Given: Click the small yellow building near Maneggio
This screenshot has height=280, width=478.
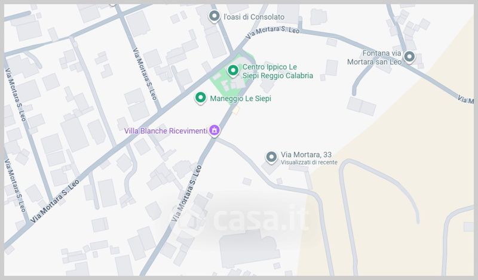Looking at the screenshot, I should (x=236, y=110).
